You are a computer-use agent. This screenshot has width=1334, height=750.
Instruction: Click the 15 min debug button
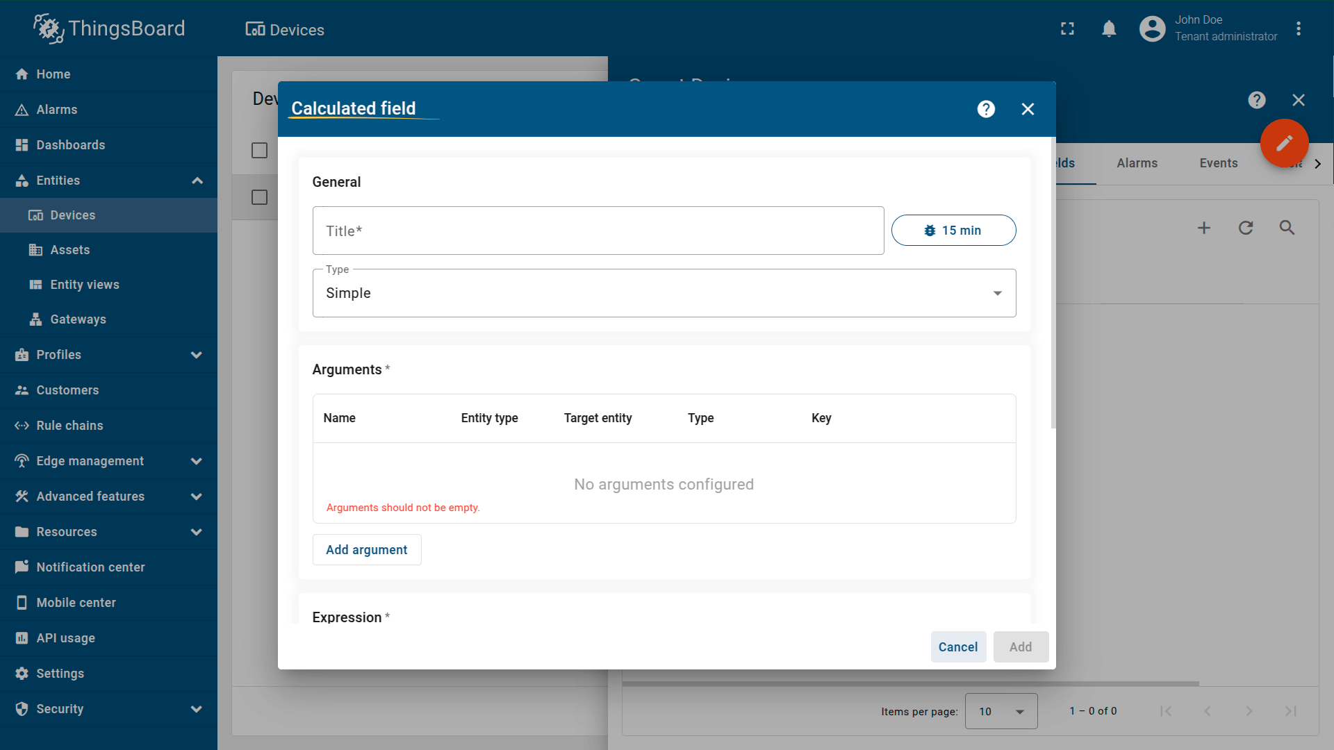coord(953,231)
